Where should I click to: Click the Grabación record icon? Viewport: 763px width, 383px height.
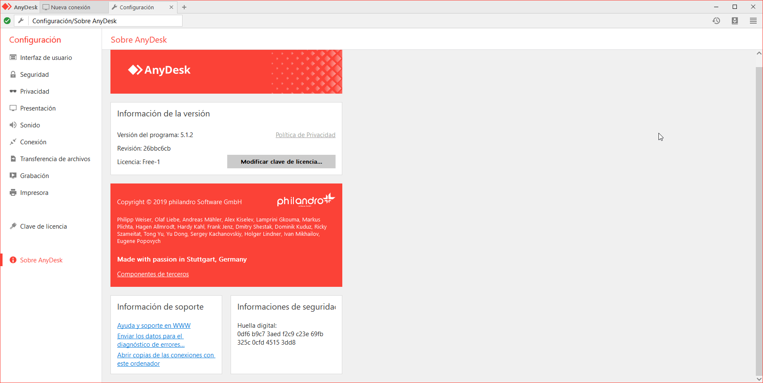[13, 175]
